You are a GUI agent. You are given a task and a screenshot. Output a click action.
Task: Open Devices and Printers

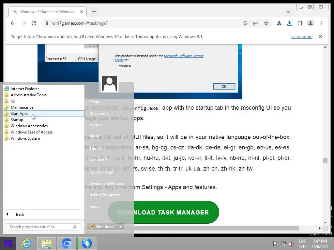(107, 183)
